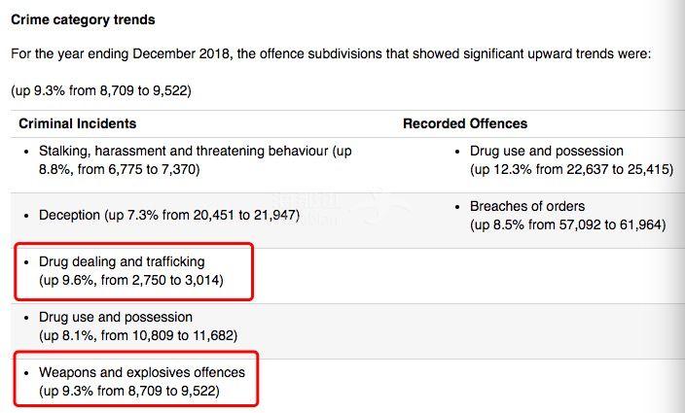Click the "up 12.3% from 22,637 to 25,415" figures
The height and width of the screenshot is (413, 685).
click(571, 169)
